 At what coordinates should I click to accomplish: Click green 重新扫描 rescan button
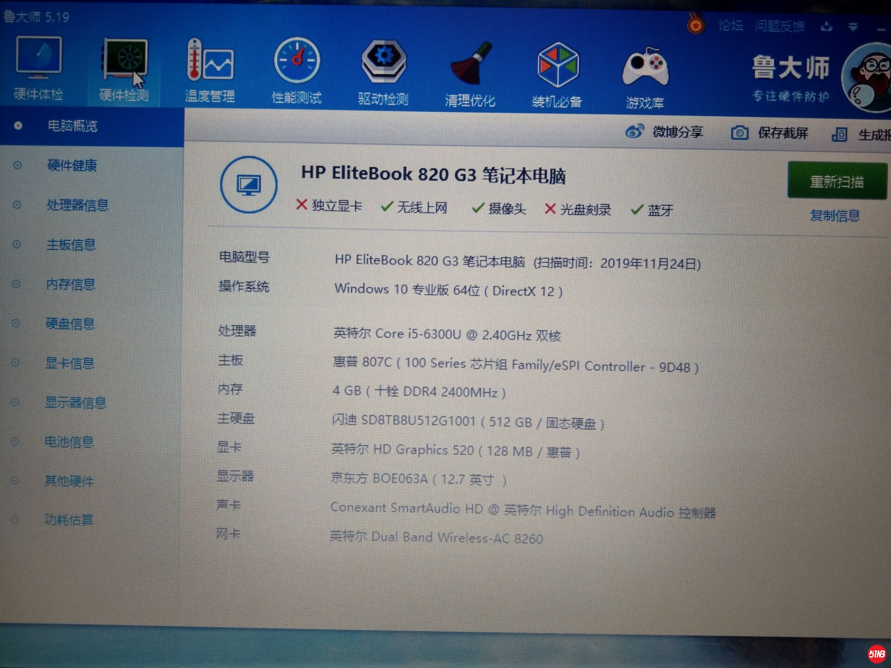point(836,181)
